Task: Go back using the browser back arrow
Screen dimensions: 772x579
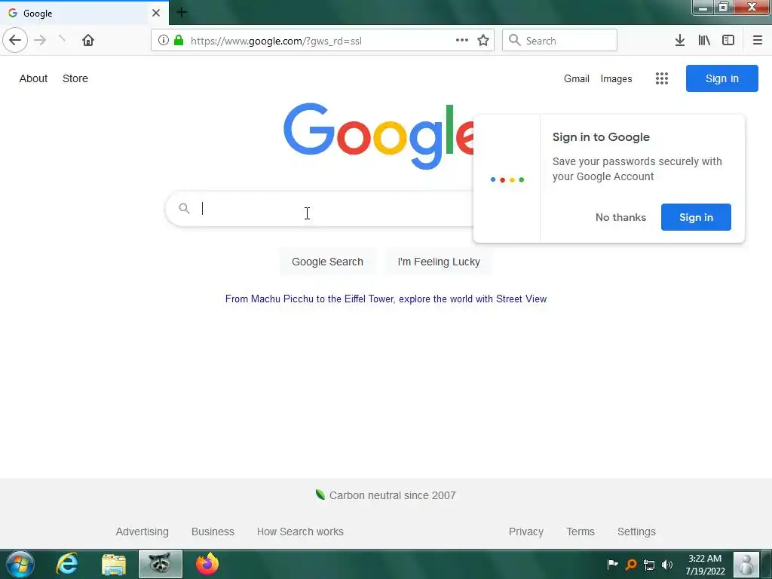Action: tap(15, 40)
